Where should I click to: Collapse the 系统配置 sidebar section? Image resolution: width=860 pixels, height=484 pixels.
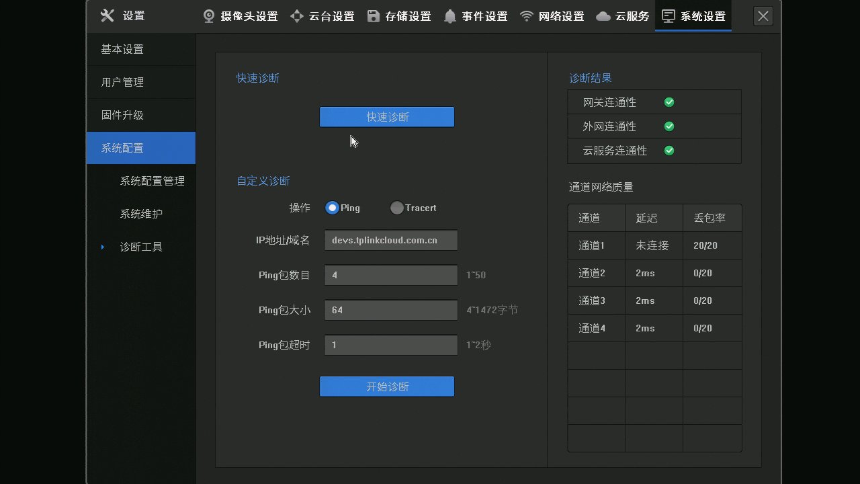coord(141,148)
